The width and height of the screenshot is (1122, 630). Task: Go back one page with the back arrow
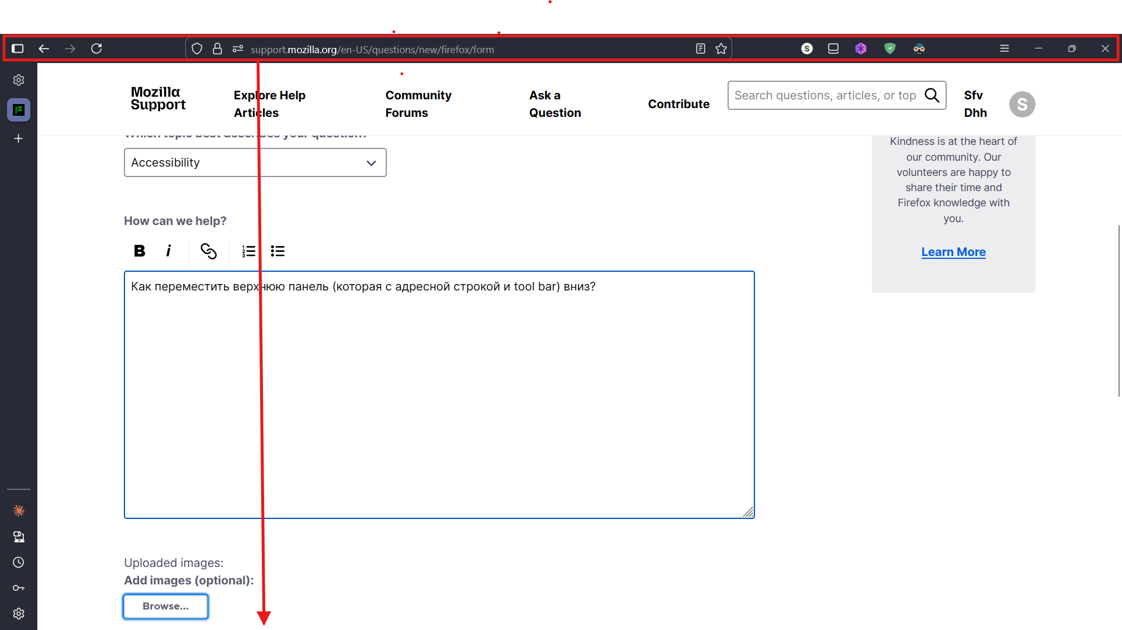click(44, 49)
